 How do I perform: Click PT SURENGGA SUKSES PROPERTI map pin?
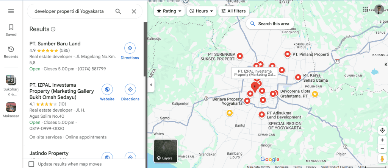239,56
